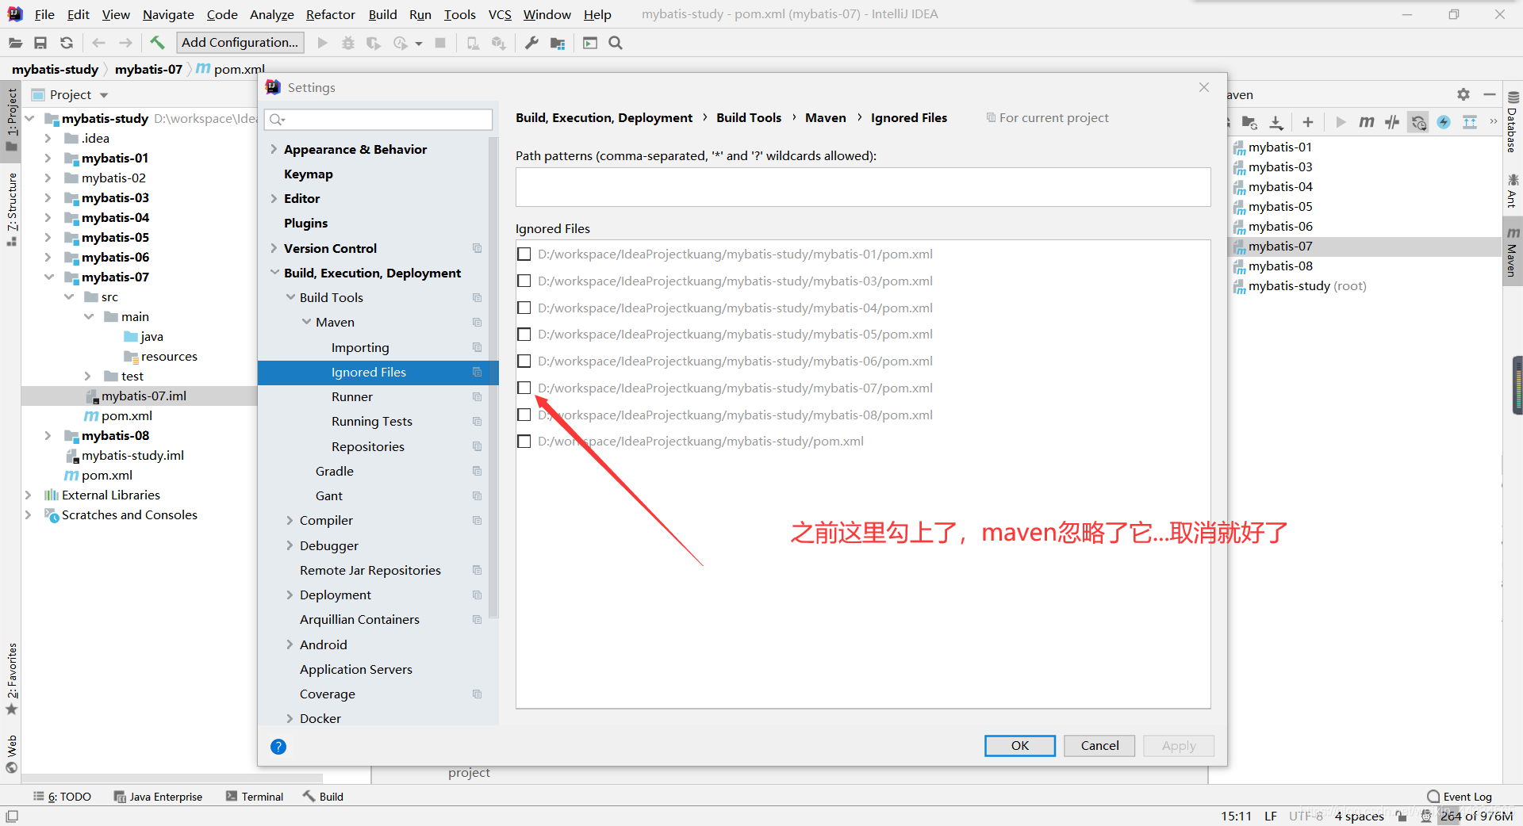Open the VCS menu

[x=500, y=14]
